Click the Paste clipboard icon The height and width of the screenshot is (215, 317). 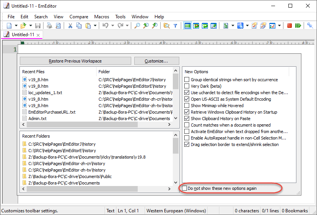[x=88, y=26]
